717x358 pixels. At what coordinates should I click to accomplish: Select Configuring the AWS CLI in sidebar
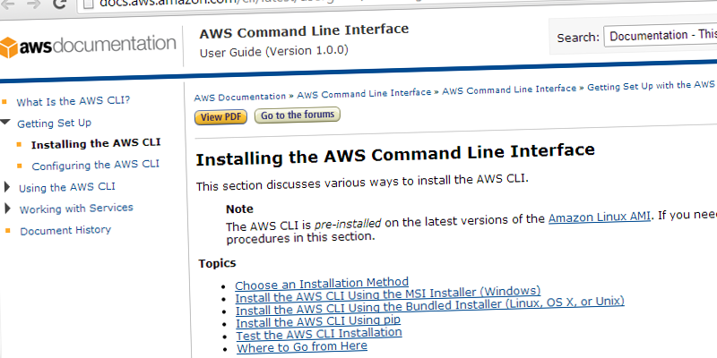(x=95, y=165)
